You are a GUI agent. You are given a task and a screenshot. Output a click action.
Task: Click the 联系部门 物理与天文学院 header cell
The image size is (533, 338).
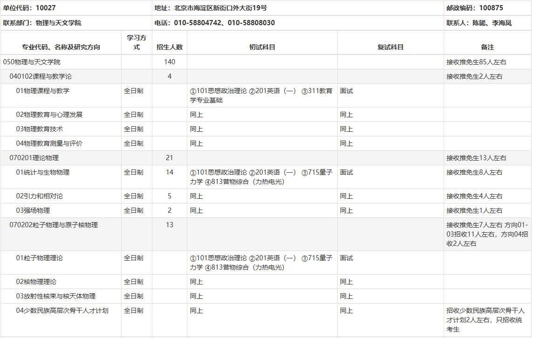tap(42, 23)
